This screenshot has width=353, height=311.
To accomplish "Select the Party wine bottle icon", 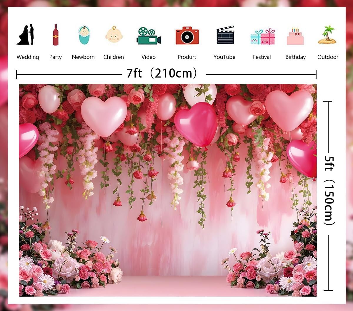I will click(56, 35).
